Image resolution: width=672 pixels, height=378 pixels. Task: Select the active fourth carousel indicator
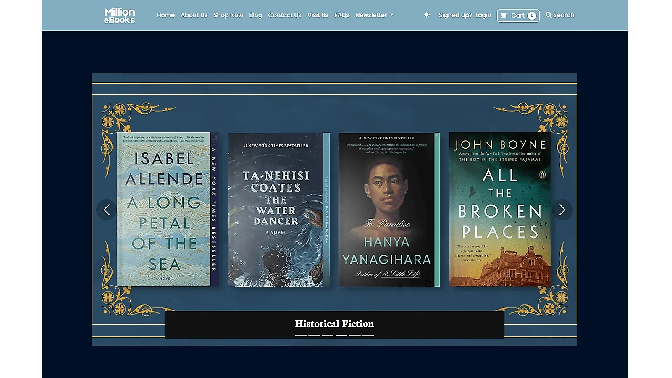pos(341,336)
